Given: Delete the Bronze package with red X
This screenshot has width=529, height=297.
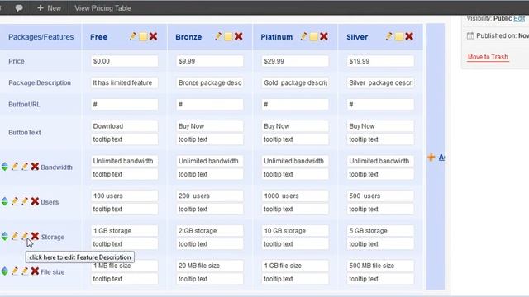Looking at the screenshot, I should click(x=239, y=36).
